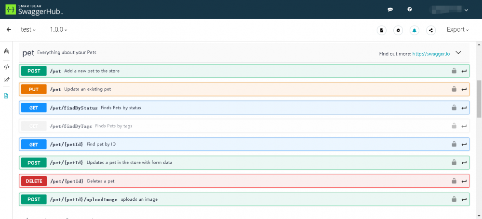Toggle authorization lock on DELETE /pet/{petId}
The height and width of the screenshot is (219, 482).
[x=454, y=181]
